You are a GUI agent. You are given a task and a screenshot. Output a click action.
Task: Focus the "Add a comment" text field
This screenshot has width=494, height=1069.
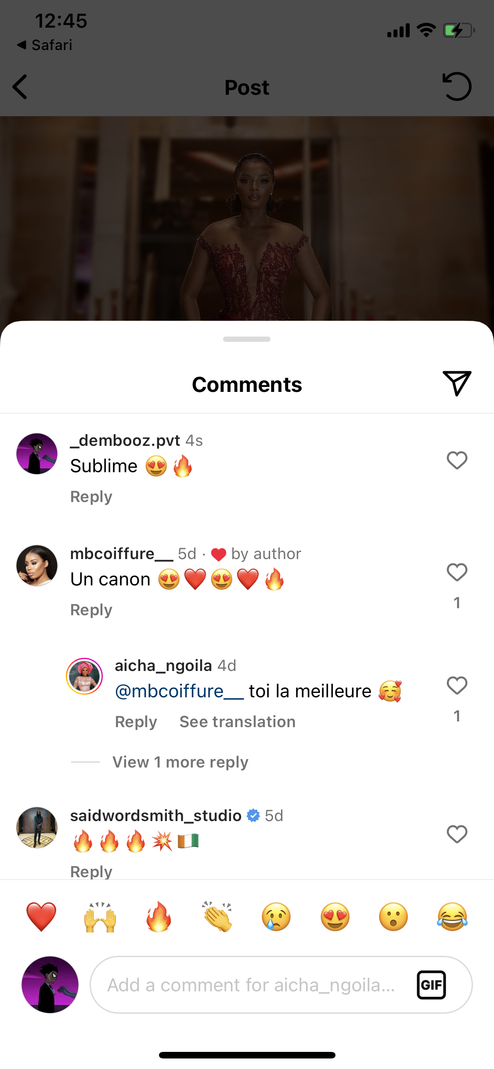coord(251,985)
